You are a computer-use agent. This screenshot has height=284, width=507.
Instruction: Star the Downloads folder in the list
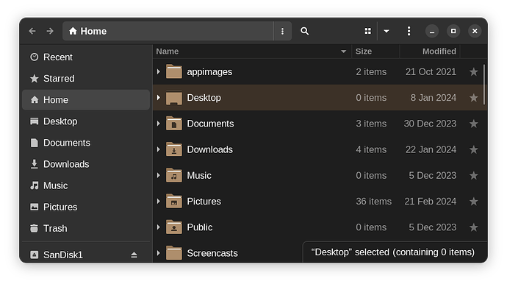[474, 149]
